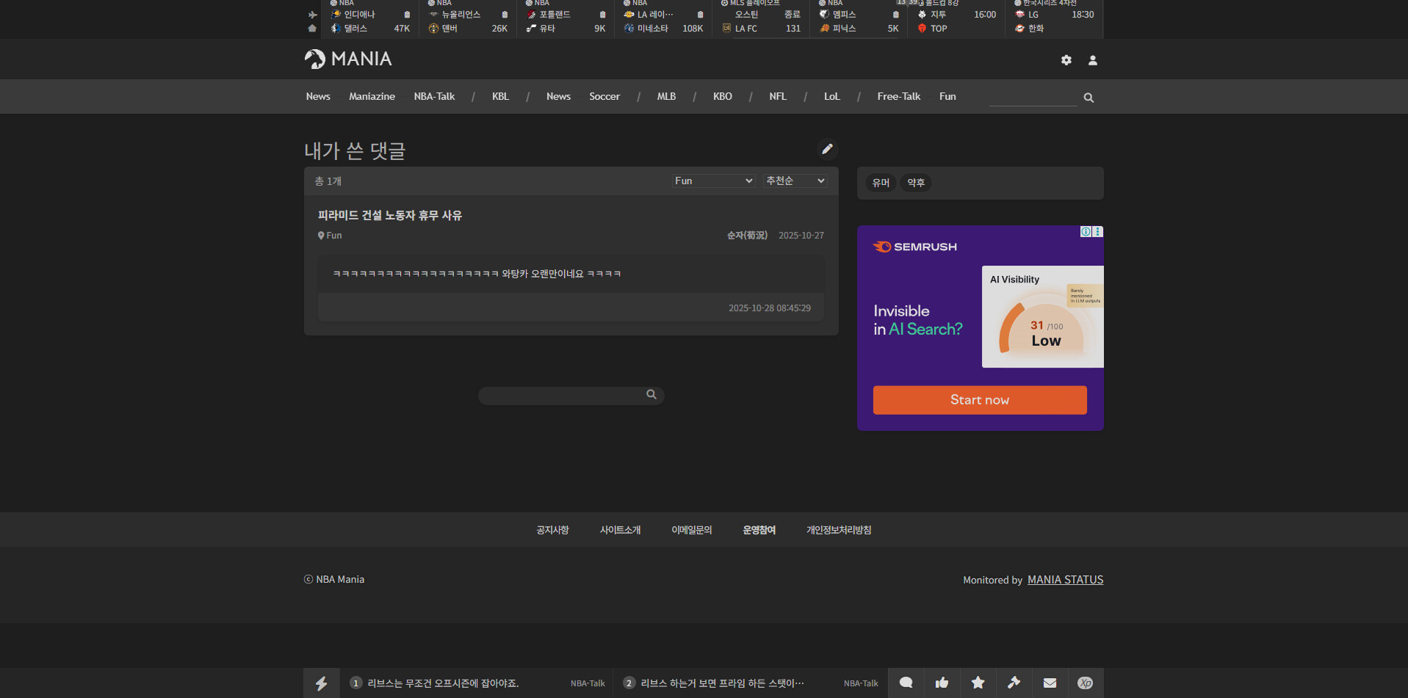Open the NBA-Talk menu item

pyautogui.click(x=434, y=96)
